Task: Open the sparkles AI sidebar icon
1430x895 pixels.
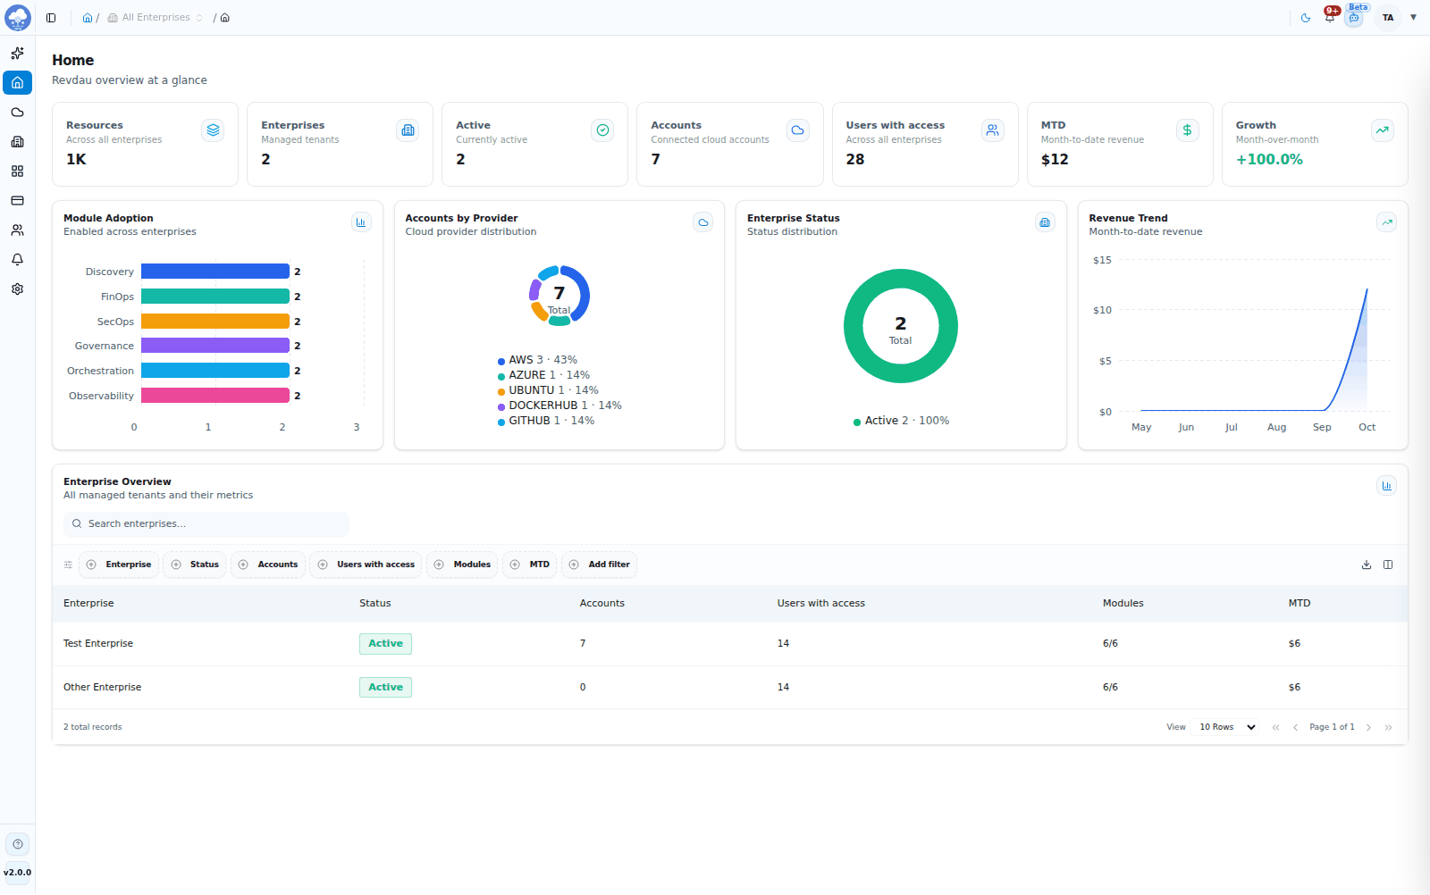Action: click(x=17, y=54)
